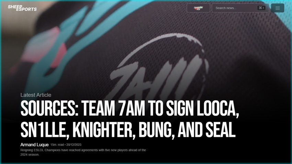292x164 pixels.
Task: Go home via Sheep Esports logo
Action: point(22,8)
